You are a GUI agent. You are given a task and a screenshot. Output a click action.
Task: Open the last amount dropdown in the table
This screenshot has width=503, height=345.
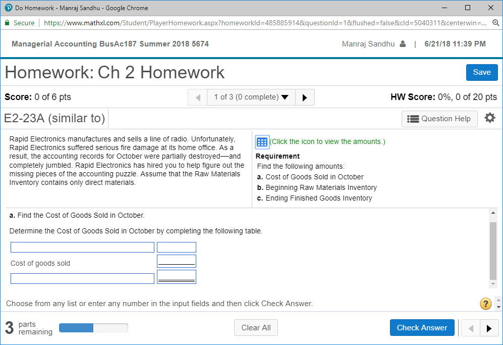(176, 276)
